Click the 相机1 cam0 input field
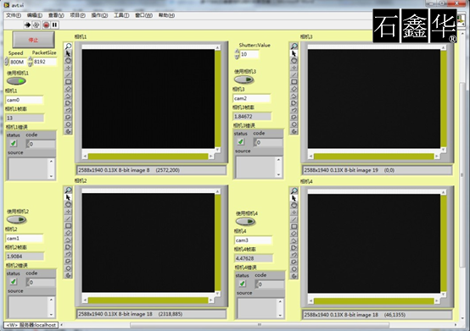Image resolution: width=470 pixels, height=331 pixels. click(25, 100)
